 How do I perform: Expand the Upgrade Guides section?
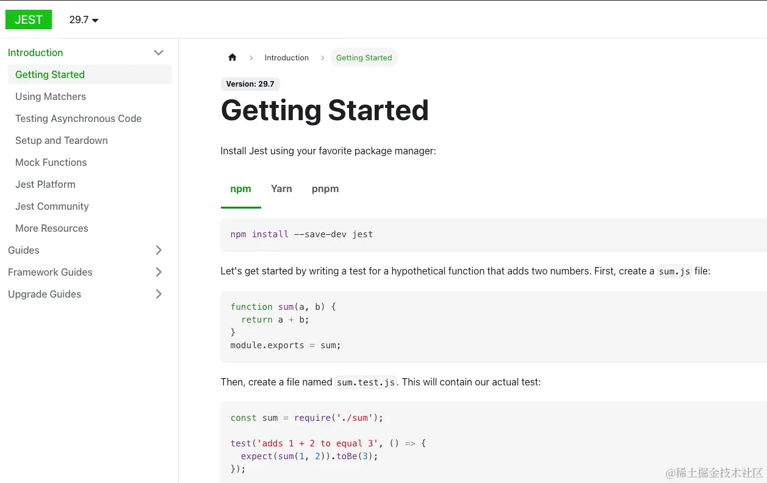159,294
